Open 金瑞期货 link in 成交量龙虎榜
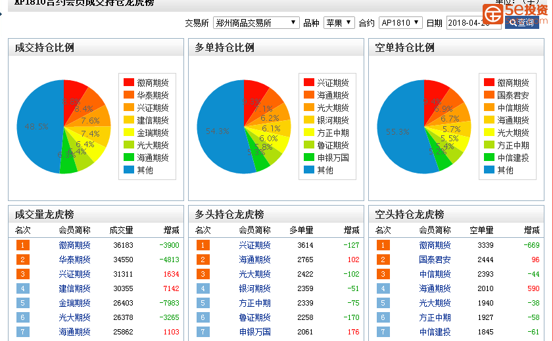553x341 pixels. [74, 303]
